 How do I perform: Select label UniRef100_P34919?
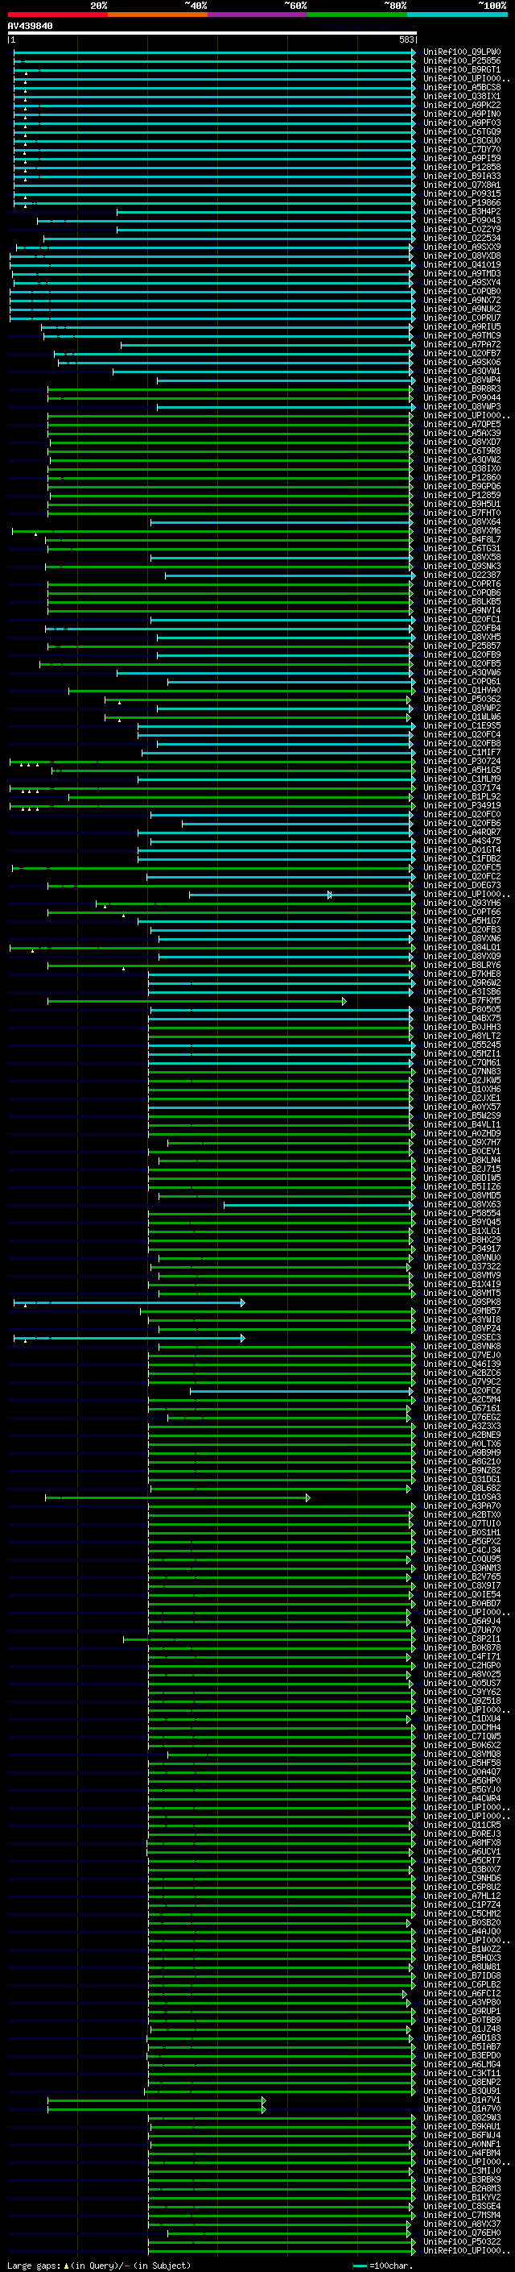pyautogui.click(x=461, y=806)
